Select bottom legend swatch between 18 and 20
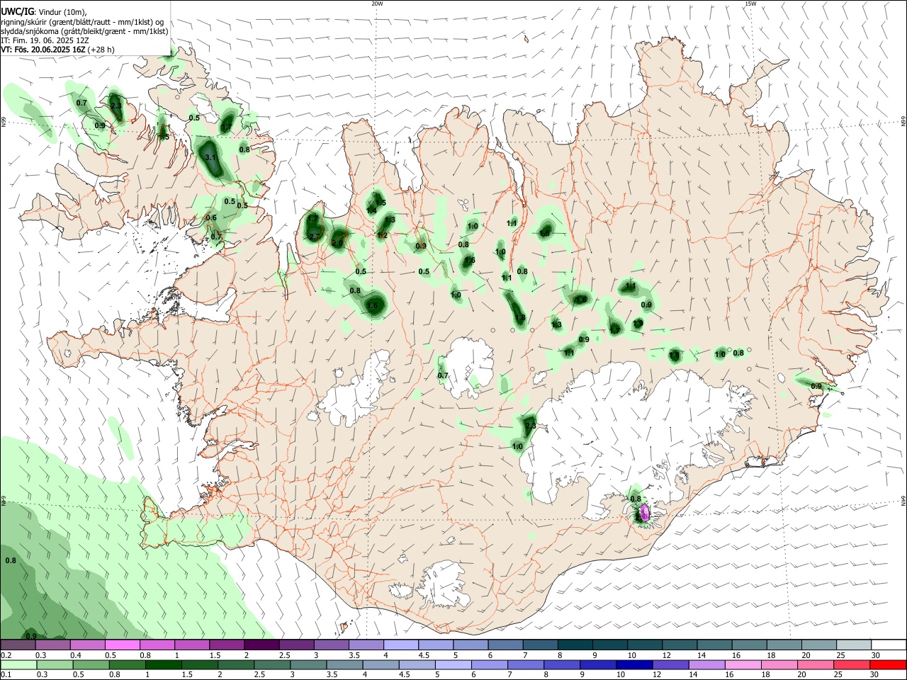The width and height of the screenshot is (907, 680). click(779, 664)
